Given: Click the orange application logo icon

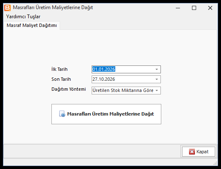Looking at the screenshot, I should [x=7, y=8].
